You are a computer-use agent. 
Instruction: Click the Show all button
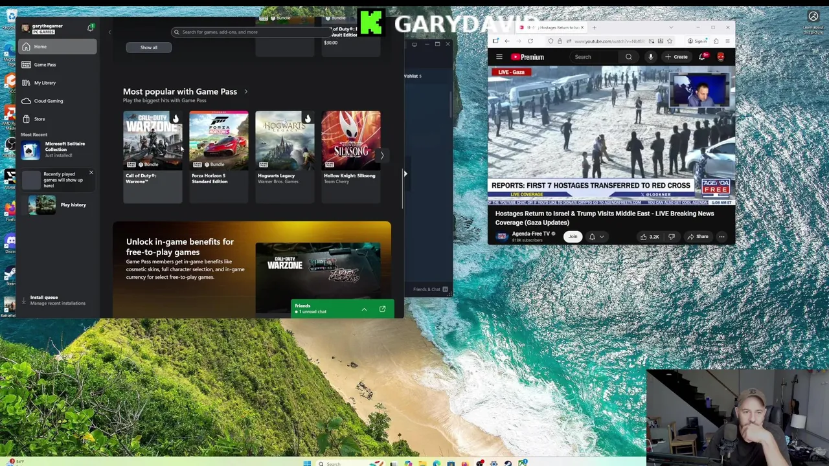coord(149,47)
